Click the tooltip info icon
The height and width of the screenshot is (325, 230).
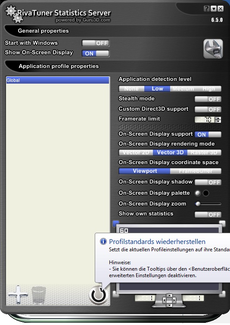tap(103, 241)
